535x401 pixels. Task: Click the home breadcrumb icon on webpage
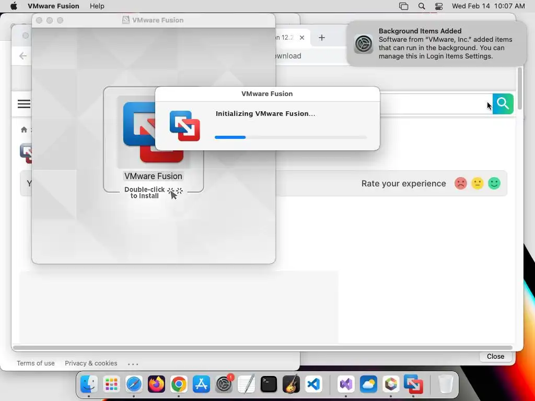24,129
